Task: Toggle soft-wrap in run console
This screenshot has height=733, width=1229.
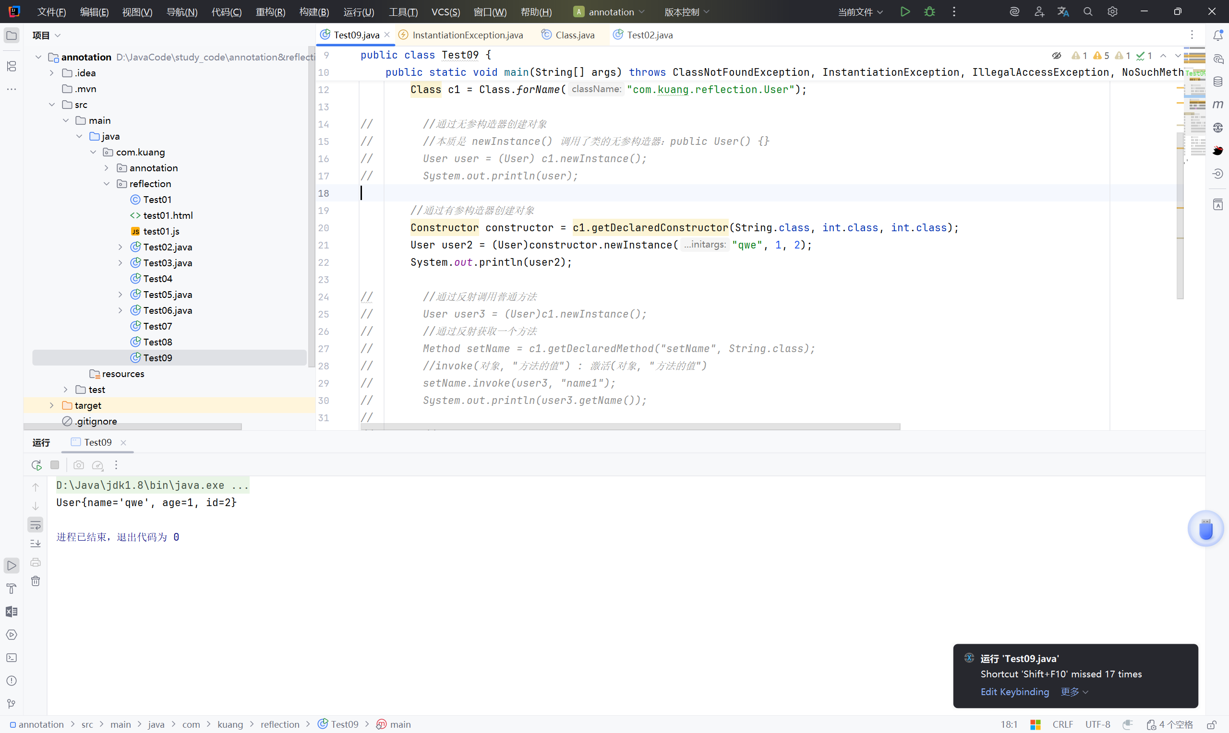Action: tap(36, 524)
